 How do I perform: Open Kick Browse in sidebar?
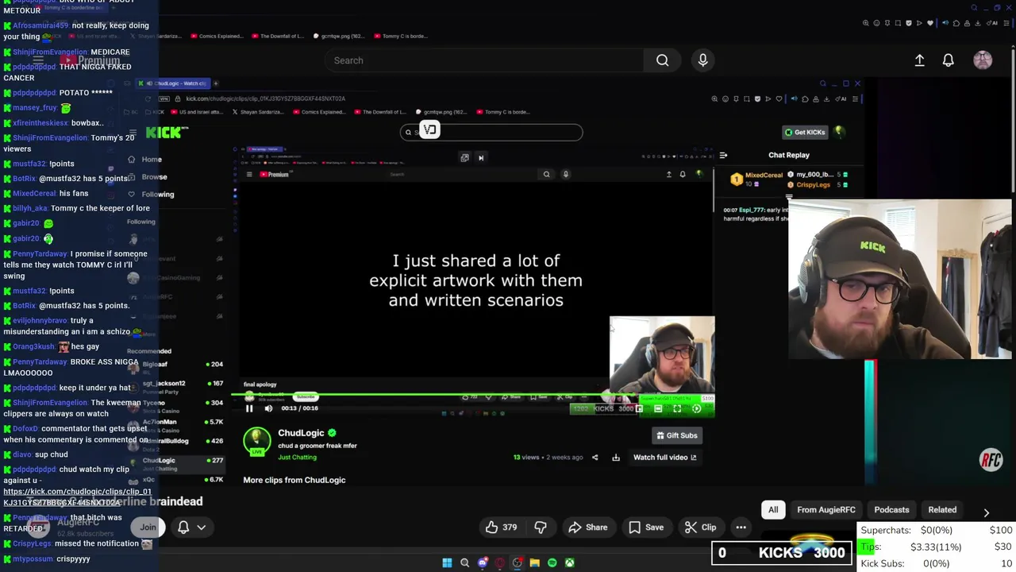(x=148, y=177)
